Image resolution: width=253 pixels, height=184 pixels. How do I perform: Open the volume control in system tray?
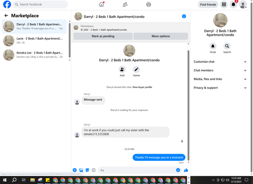[x=227, y=180]
